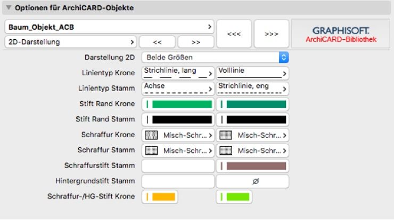
Task: Jump forward with the >>> button
Action: click(x=272, y=34)
